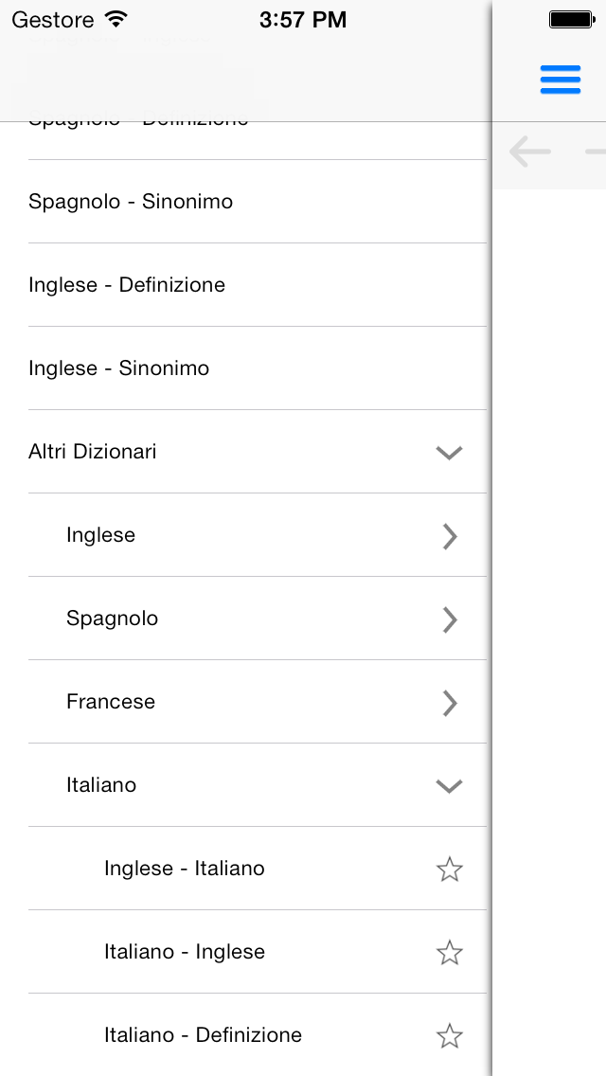
Task: Tap the Francese category label
Action: 111,701
